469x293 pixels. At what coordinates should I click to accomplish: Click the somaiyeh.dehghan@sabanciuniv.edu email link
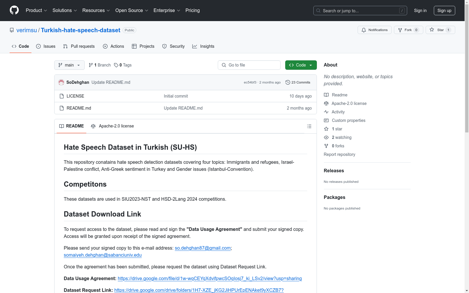click(103, 255)
